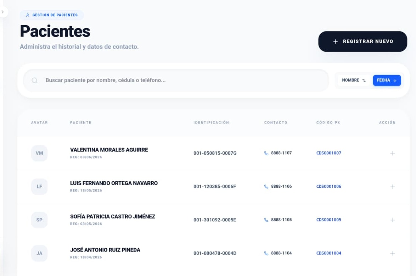Expand the collapsed sidebar chevron
The width and height of the screenshot is (416, 276).
(x=2, y=12)
